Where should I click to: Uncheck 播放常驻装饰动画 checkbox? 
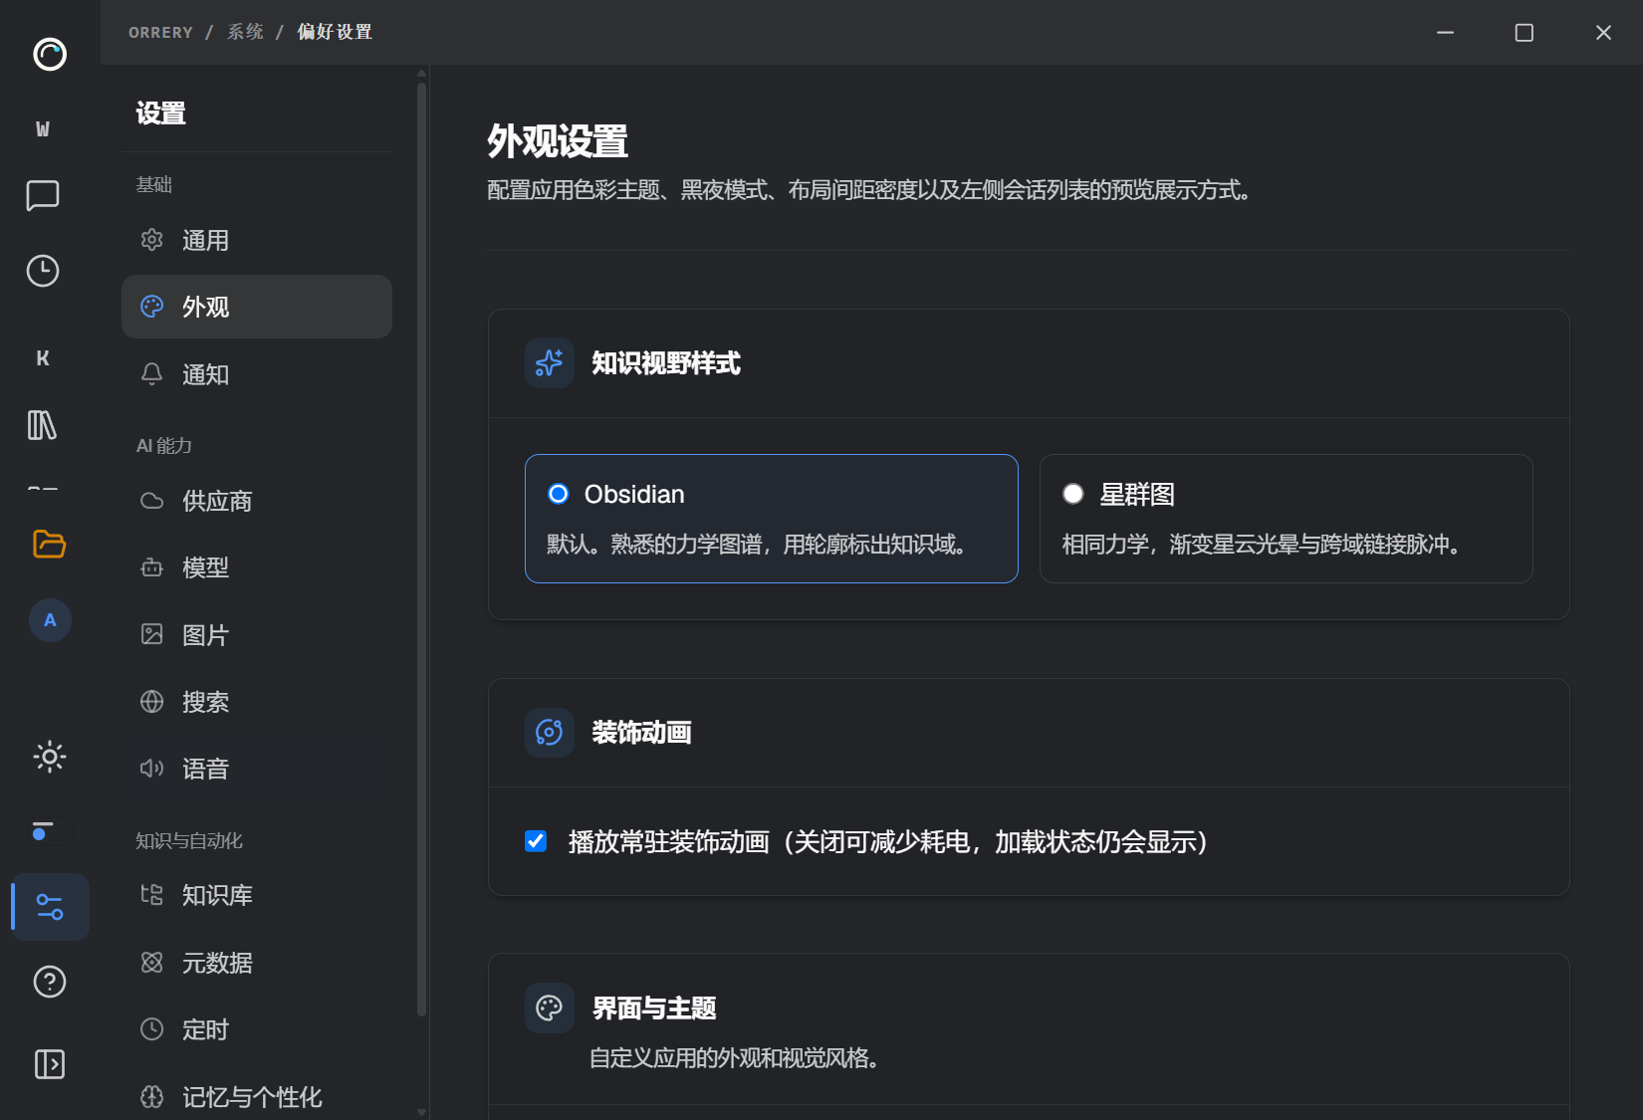536,841
